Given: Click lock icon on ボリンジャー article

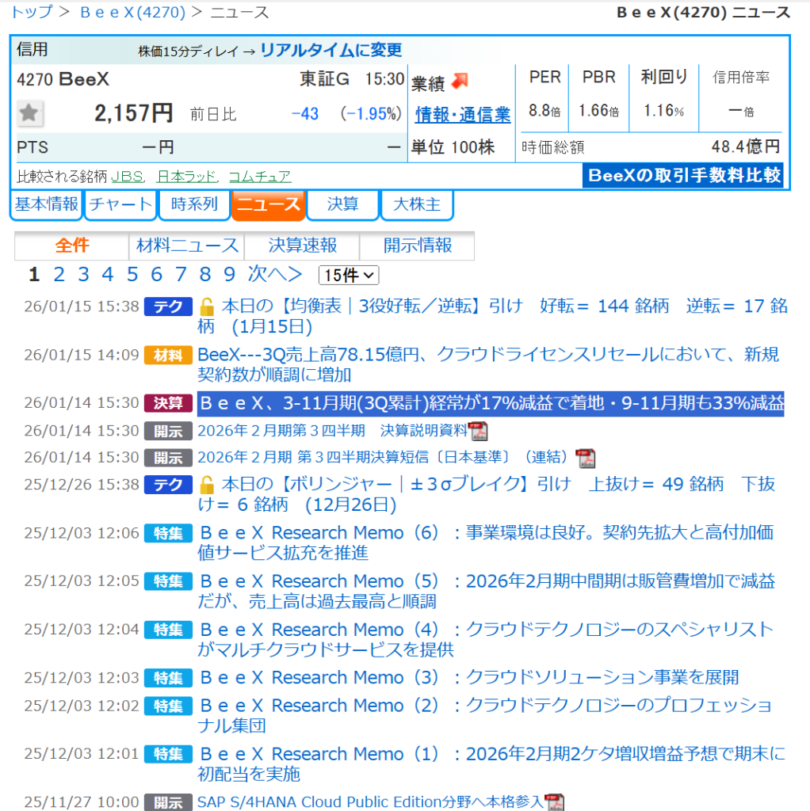Looking at the screenshot, I should click(x=207, y=485).
